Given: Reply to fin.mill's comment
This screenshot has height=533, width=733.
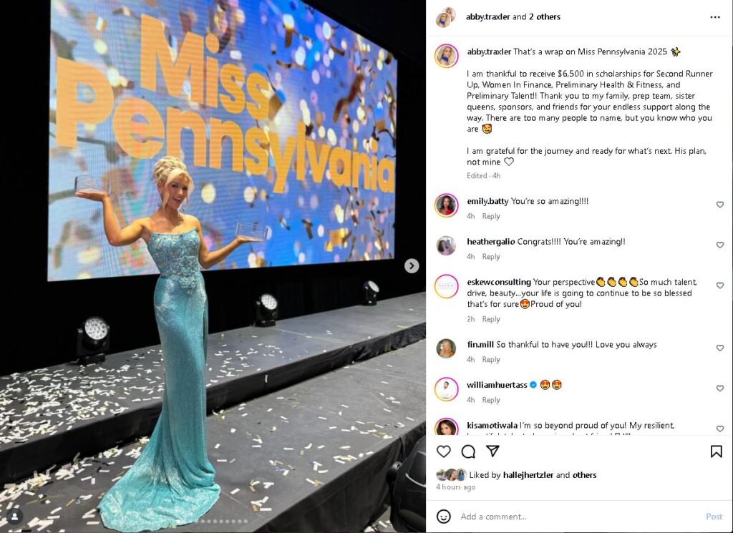Looking at the screenshot, I should [491, 360].
